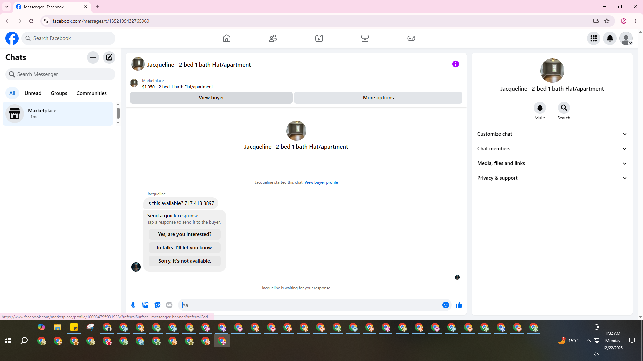Open a new browser tab
The image size is (643, 361).
click(x=98, y=7)
